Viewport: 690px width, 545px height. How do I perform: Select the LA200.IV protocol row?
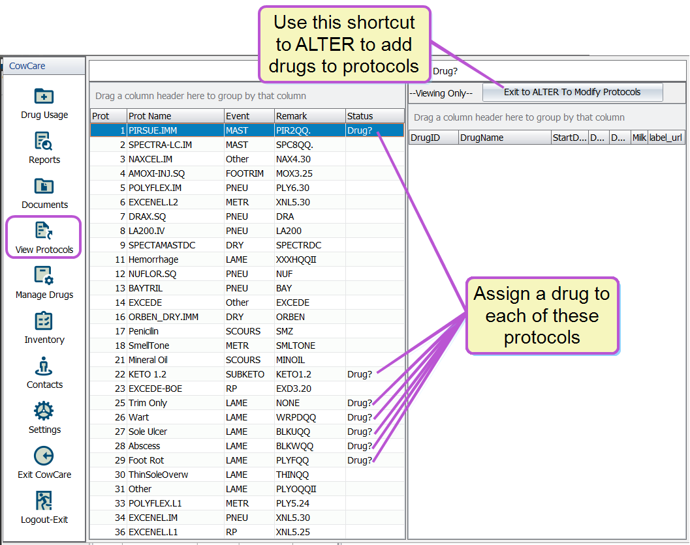click(247, 231)
